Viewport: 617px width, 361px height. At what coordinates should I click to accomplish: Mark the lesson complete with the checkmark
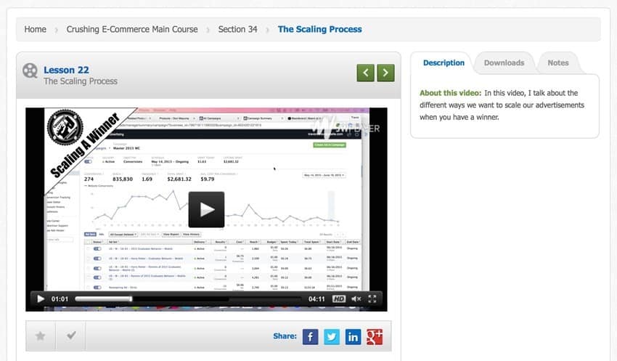71,336
